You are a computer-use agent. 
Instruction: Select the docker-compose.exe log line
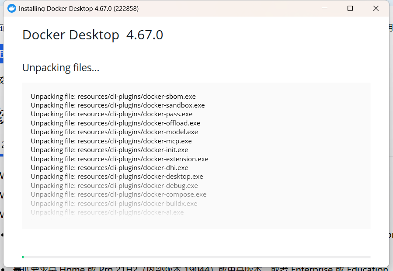pos(118,195)
